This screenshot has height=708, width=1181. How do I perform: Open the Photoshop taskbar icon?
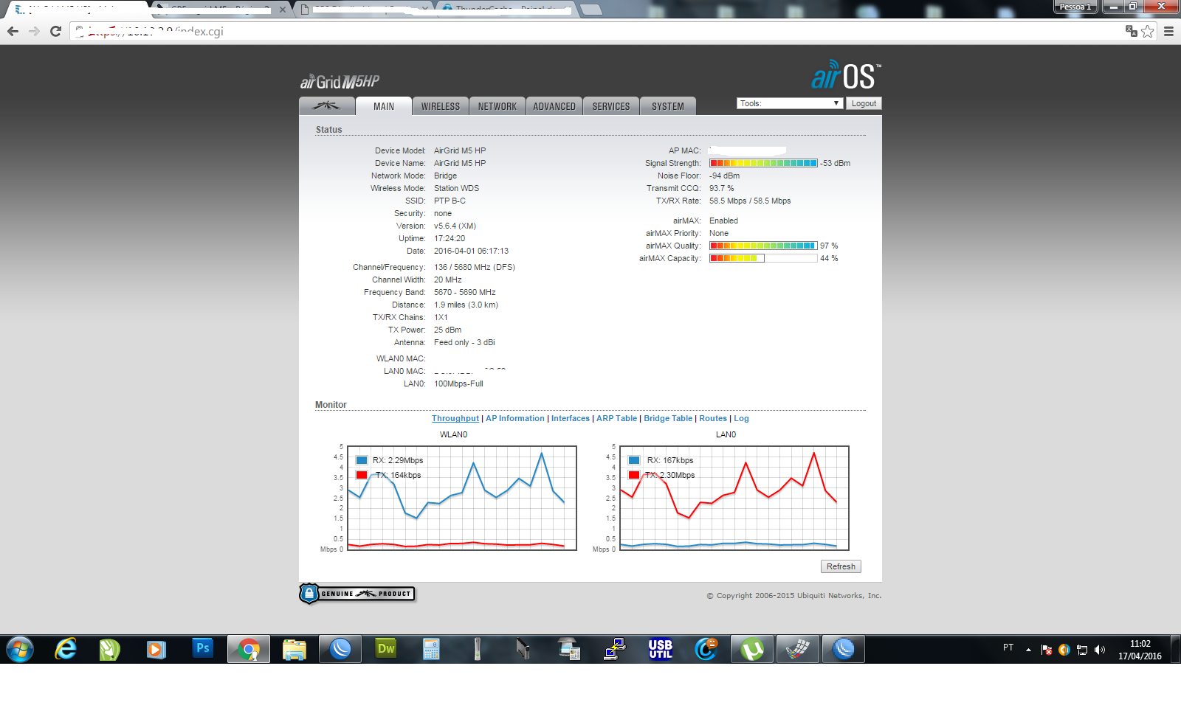(202, 648)
